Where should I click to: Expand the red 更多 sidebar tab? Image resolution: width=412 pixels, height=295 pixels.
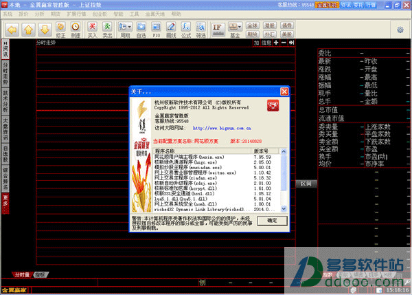(x=5, y=204)
